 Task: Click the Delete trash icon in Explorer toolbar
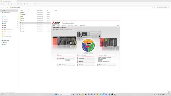click(24, 4)
